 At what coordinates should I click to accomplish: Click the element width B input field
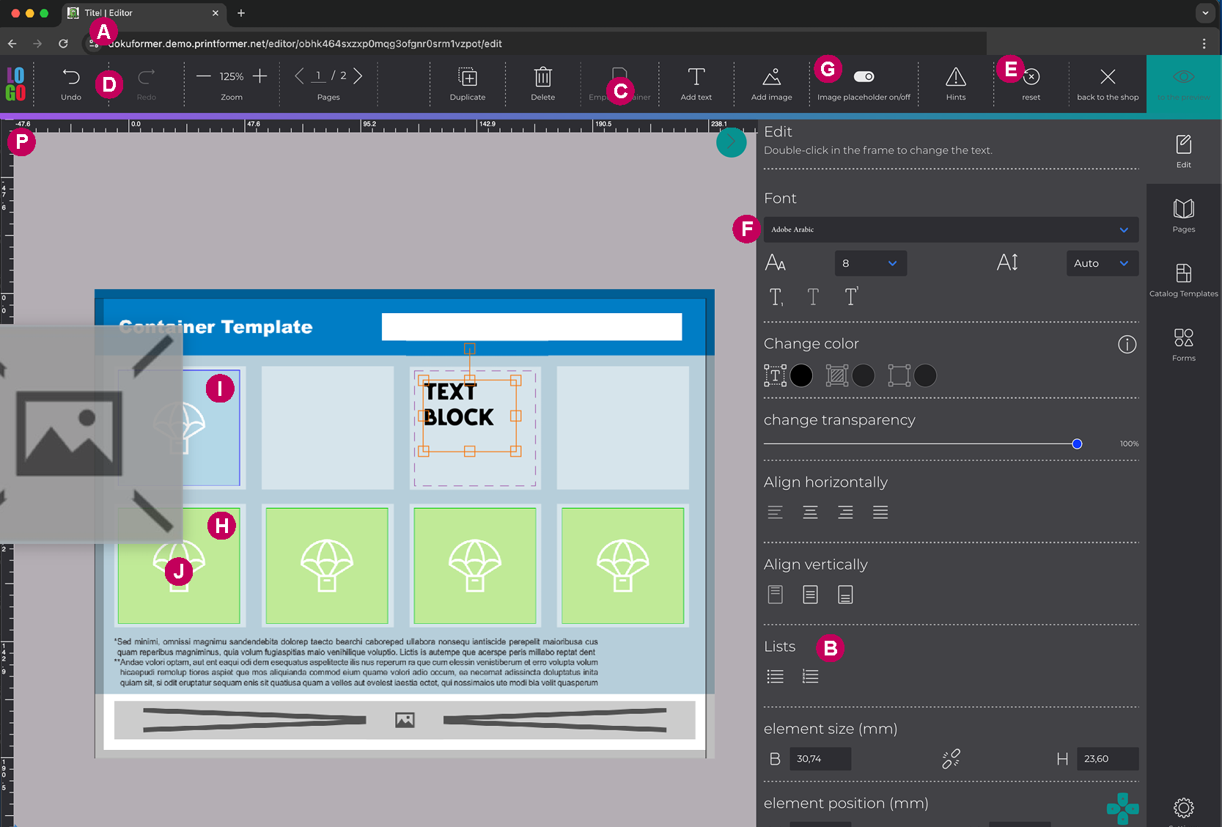pyautogui.click(x=820, y=759)
